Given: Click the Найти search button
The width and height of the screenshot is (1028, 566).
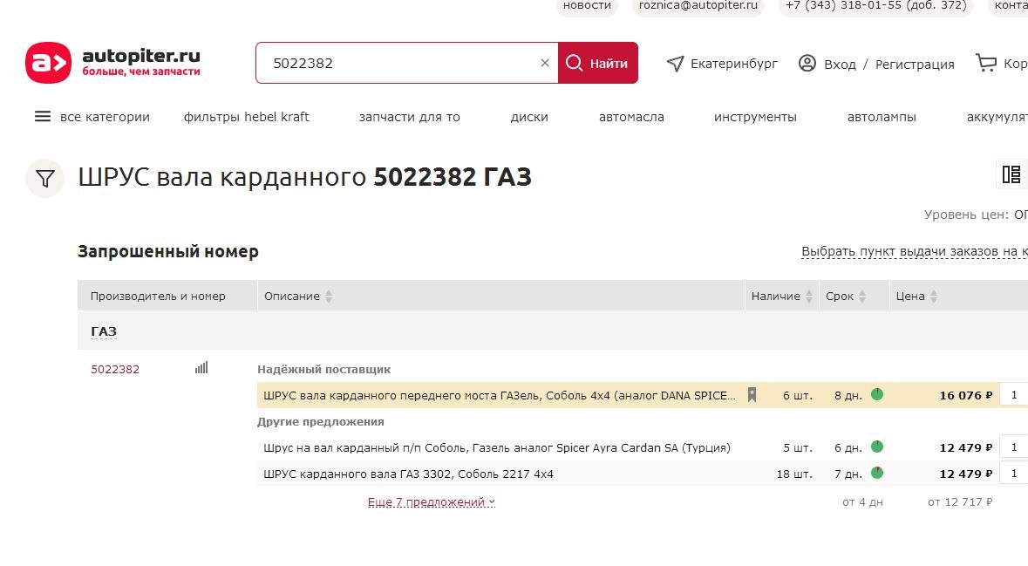Looking at the screenshot, I should (597, 63).
